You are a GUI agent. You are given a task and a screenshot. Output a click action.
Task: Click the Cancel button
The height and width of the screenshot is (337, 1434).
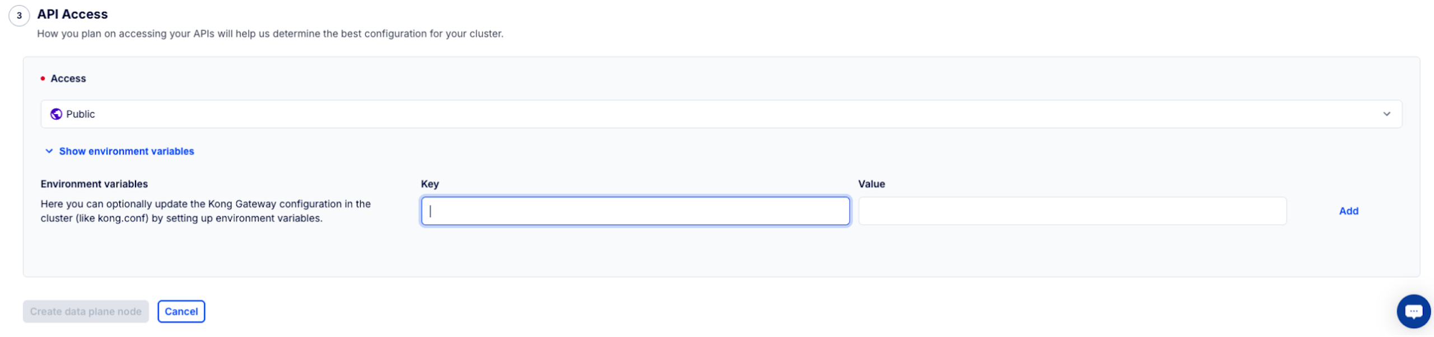point(181,311)
